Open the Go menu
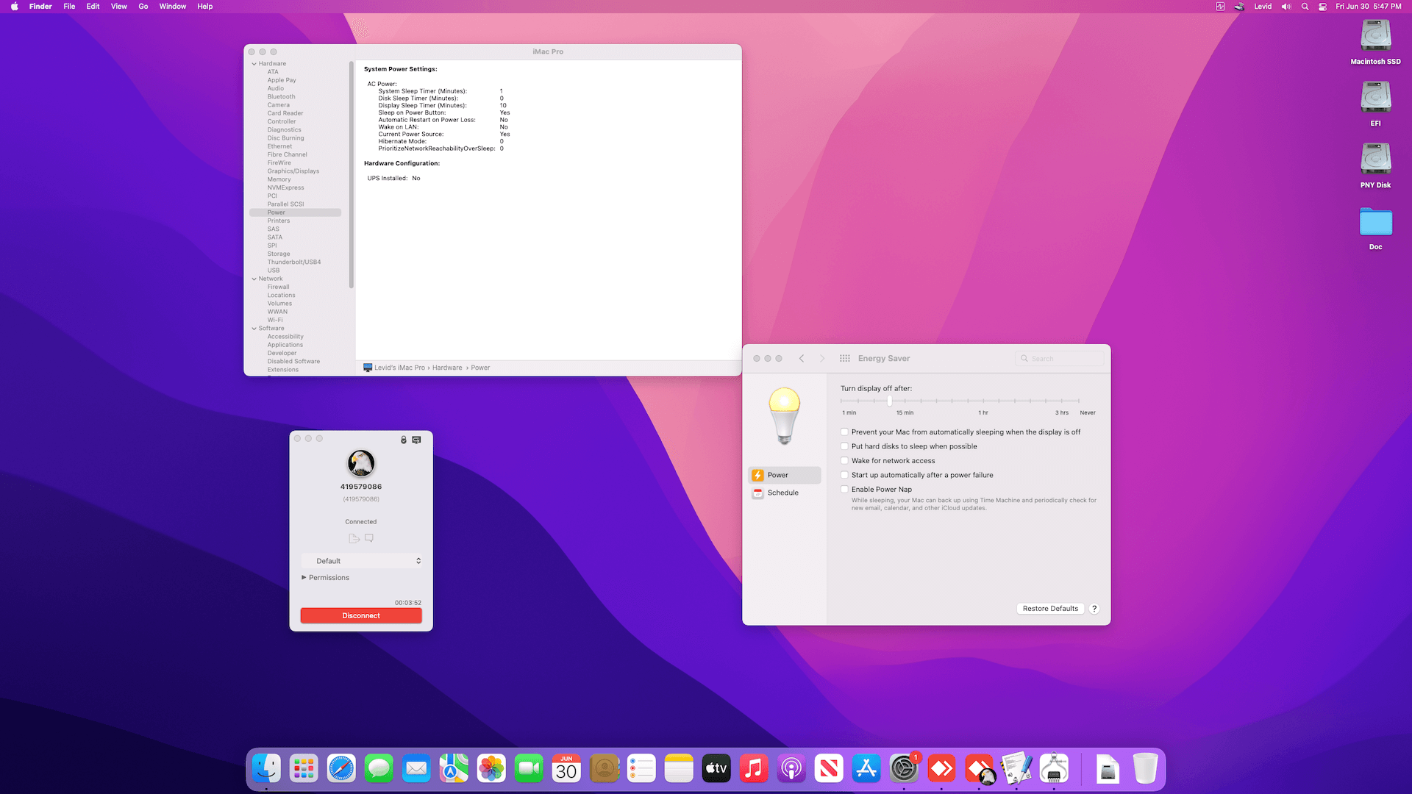The image size is (1412, 794). point(143,7)
